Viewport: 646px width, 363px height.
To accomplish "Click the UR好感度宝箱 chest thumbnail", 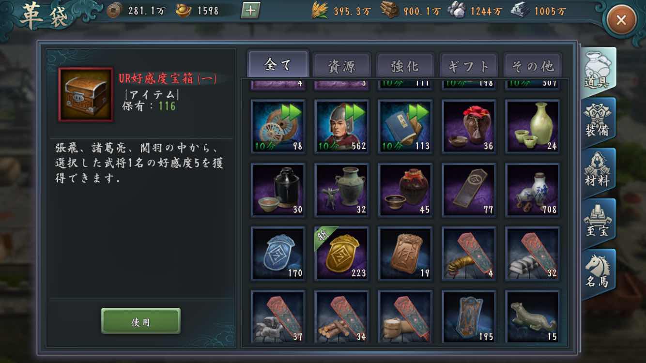I will (x=86, y=94).
